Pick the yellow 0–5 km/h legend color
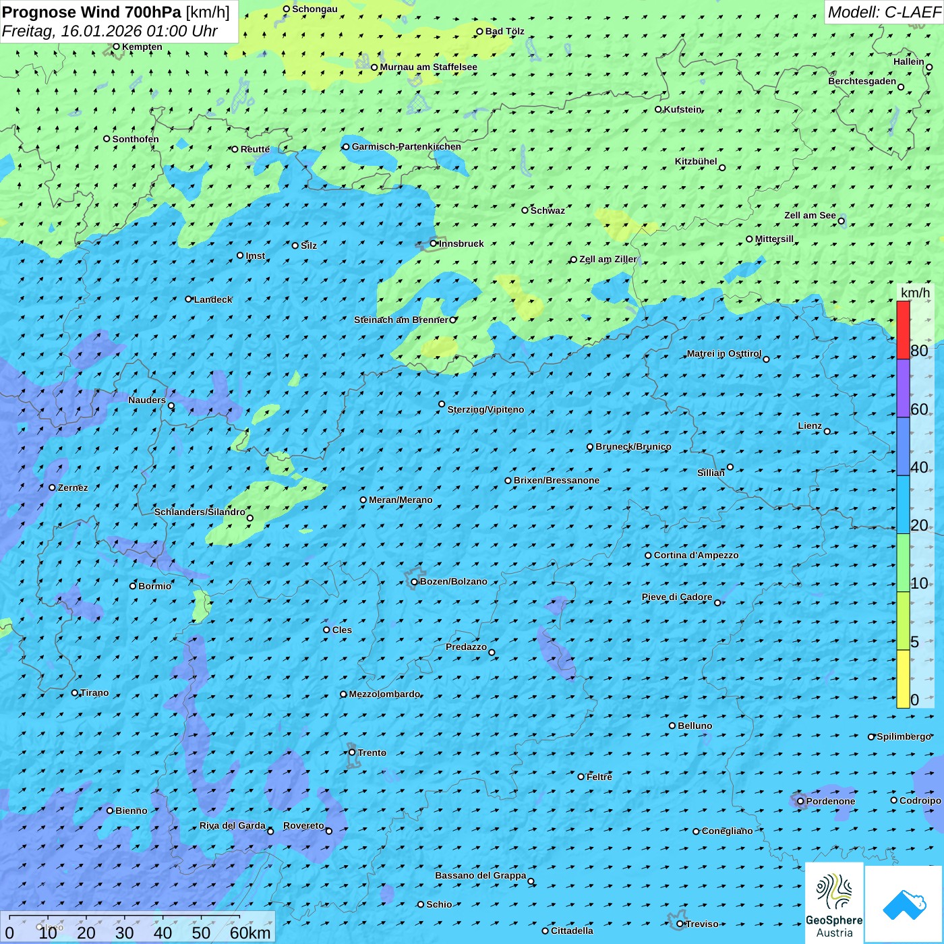Viewport: 944px width, 944px height. 903,679
